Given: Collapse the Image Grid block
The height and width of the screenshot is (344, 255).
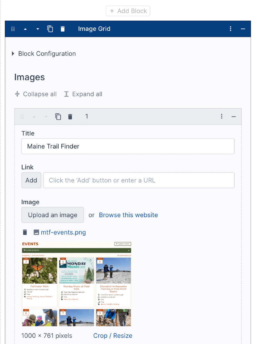Looking at the screenshot, I should 243,29.
